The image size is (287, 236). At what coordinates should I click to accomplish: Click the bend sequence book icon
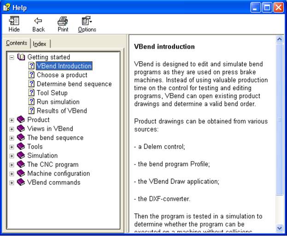(x=21, y=137)
